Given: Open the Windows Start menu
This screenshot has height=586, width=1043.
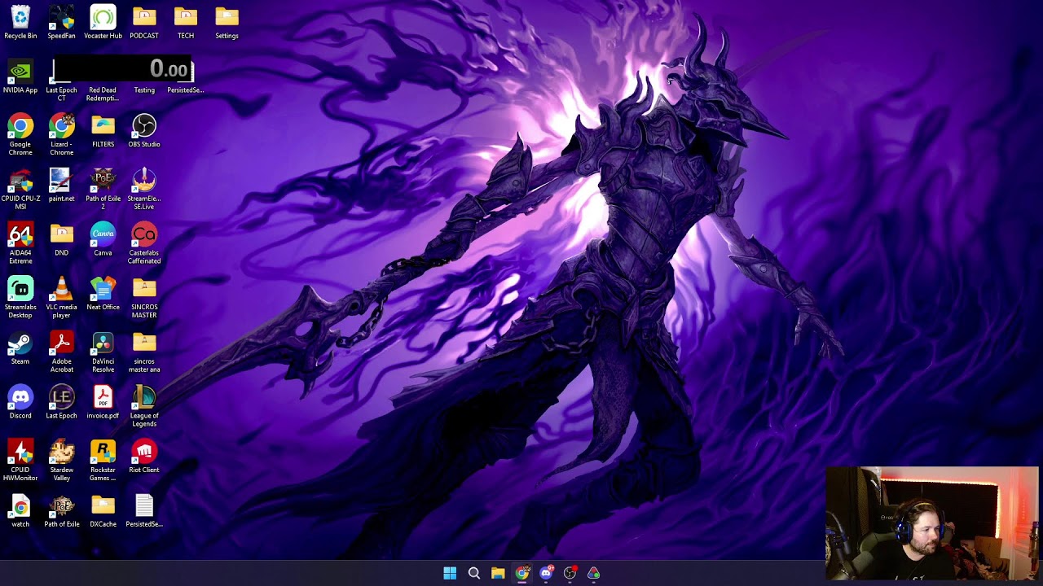Looking at the screenshot, I should (x=450, y=573).
